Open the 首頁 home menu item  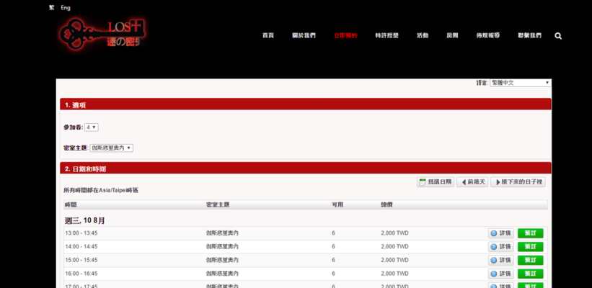coord(268,35)
